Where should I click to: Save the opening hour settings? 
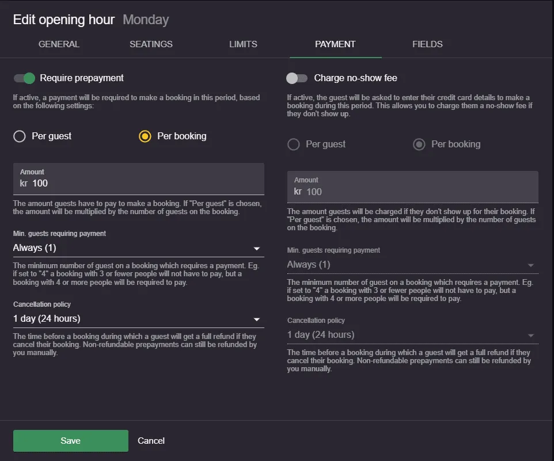(71, 440)
